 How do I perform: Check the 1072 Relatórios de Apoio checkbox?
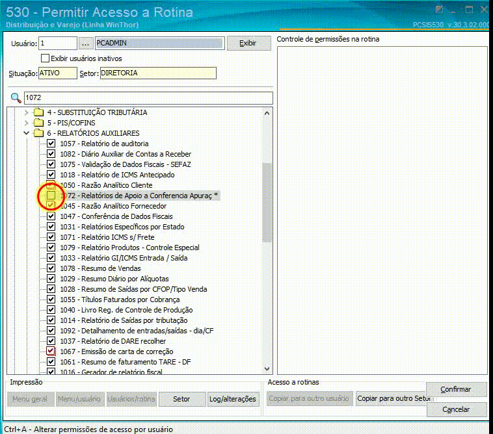pos(51,196)
